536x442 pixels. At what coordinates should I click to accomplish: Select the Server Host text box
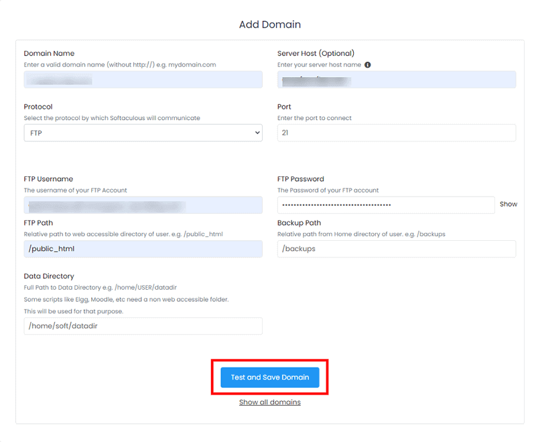(397, 79)
